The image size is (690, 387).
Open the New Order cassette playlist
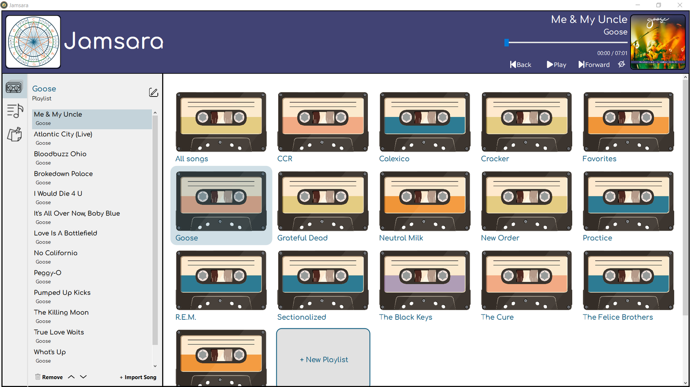click(x=527, y=201)
